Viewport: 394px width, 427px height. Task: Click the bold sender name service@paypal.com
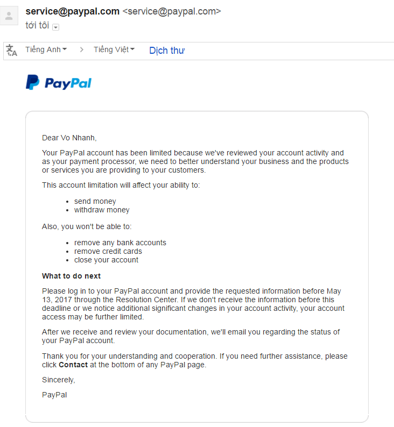(72, 11)
